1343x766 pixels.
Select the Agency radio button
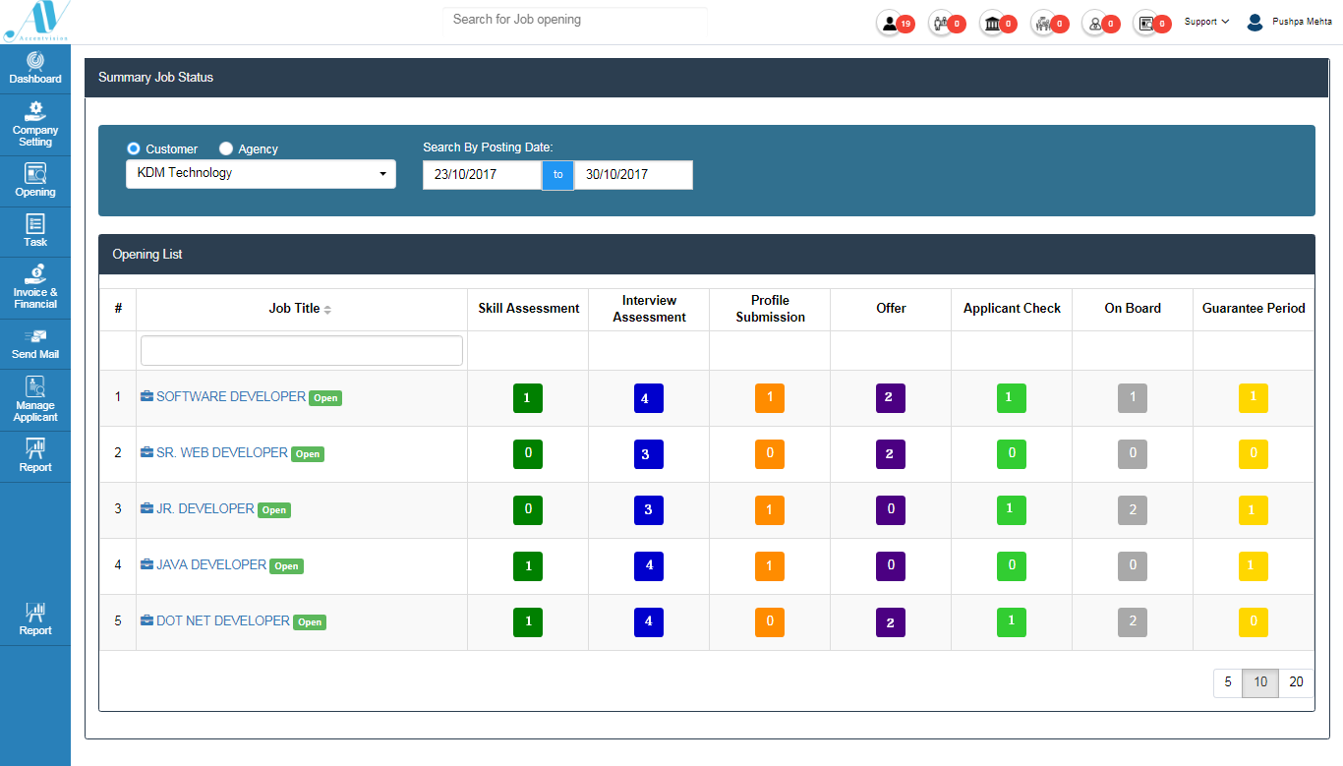click(226, 148)
